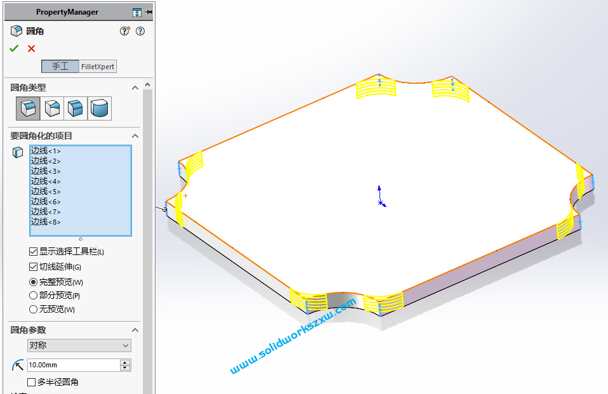Toggle the 显示选择工具栏 checkbox
This screenshot has height=394, width=608.
(33, 252)
